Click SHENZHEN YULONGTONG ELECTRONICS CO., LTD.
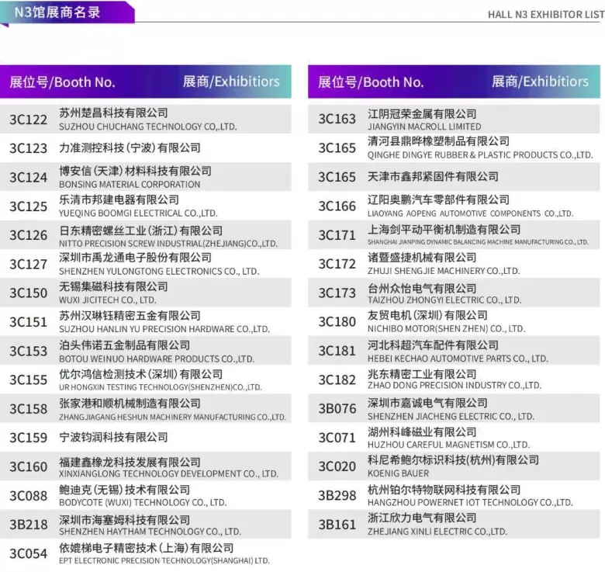 point(159,272)
